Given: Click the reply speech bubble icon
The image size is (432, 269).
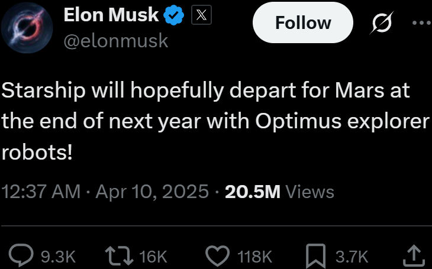Looking at the screenshot, I should [21, 256].
